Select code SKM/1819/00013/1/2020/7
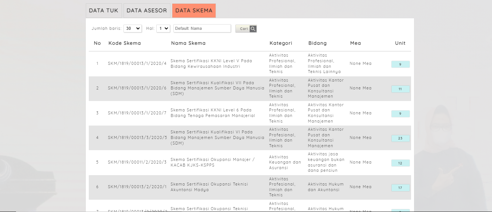 click(137, 113)
